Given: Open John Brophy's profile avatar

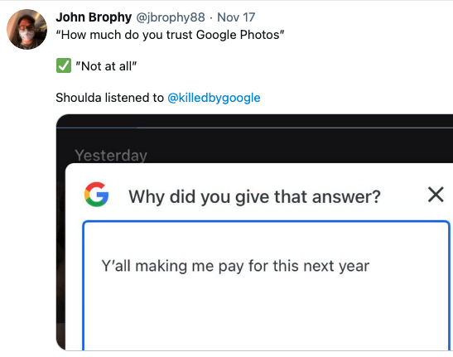Looking at the screenshot, I should [x=27, y=29].
